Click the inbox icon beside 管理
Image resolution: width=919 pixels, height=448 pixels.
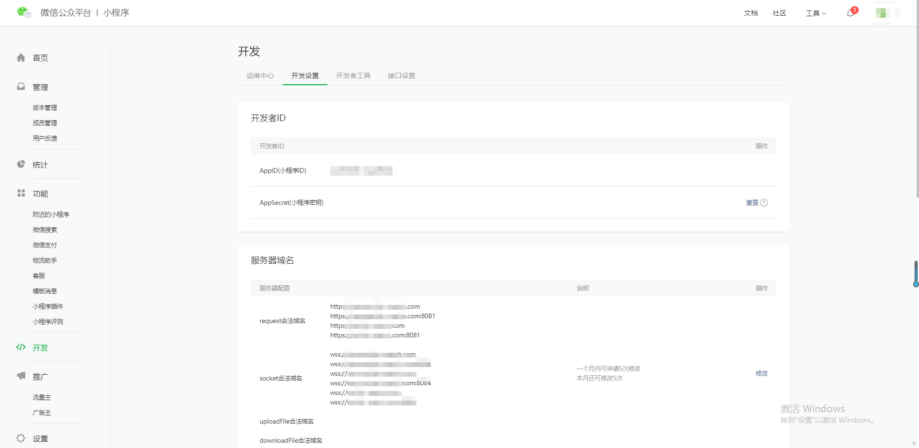tap(21, 87)
